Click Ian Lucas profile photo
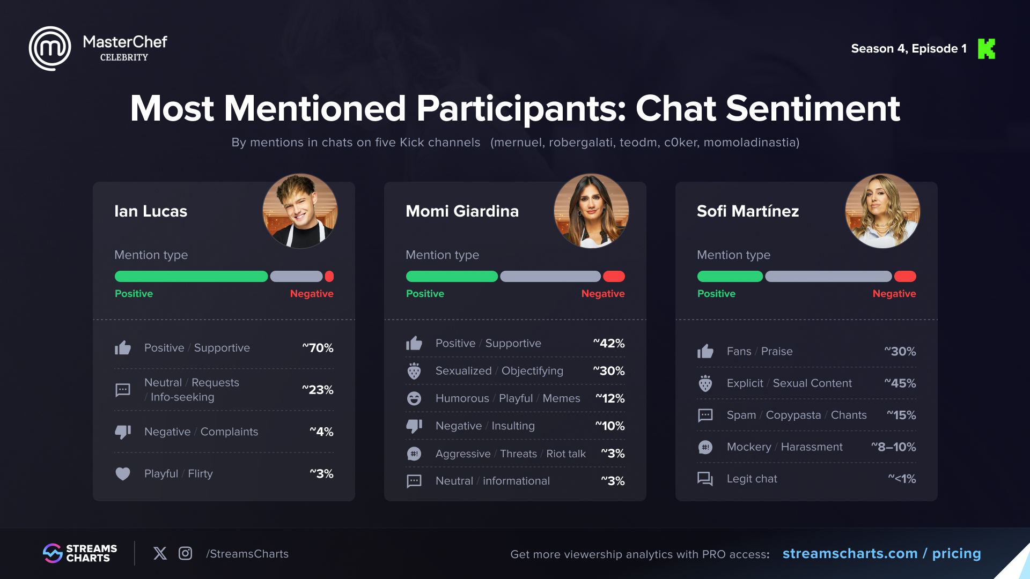The image size is (1030, 579). click(300, 211)
